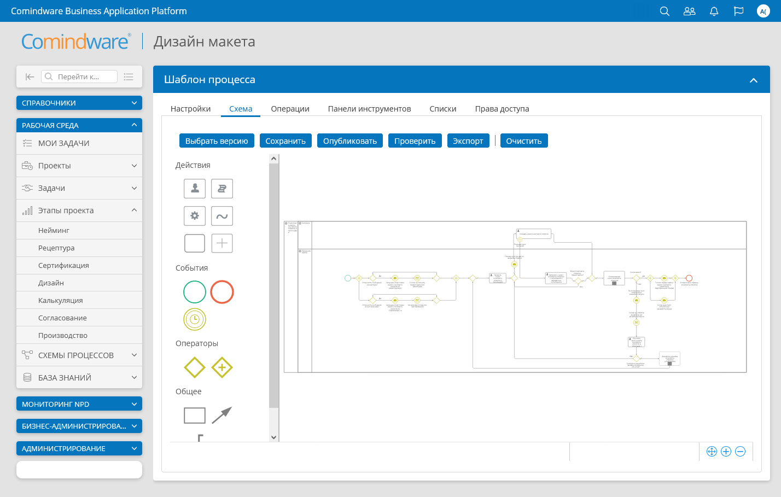
Task: Open the Дизайн stage
Action: [x=79, y=283]
